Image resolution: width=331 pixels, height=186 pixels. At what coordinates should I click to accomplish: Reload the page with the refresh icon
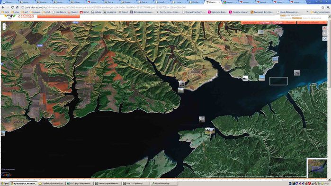coord(12,8)
